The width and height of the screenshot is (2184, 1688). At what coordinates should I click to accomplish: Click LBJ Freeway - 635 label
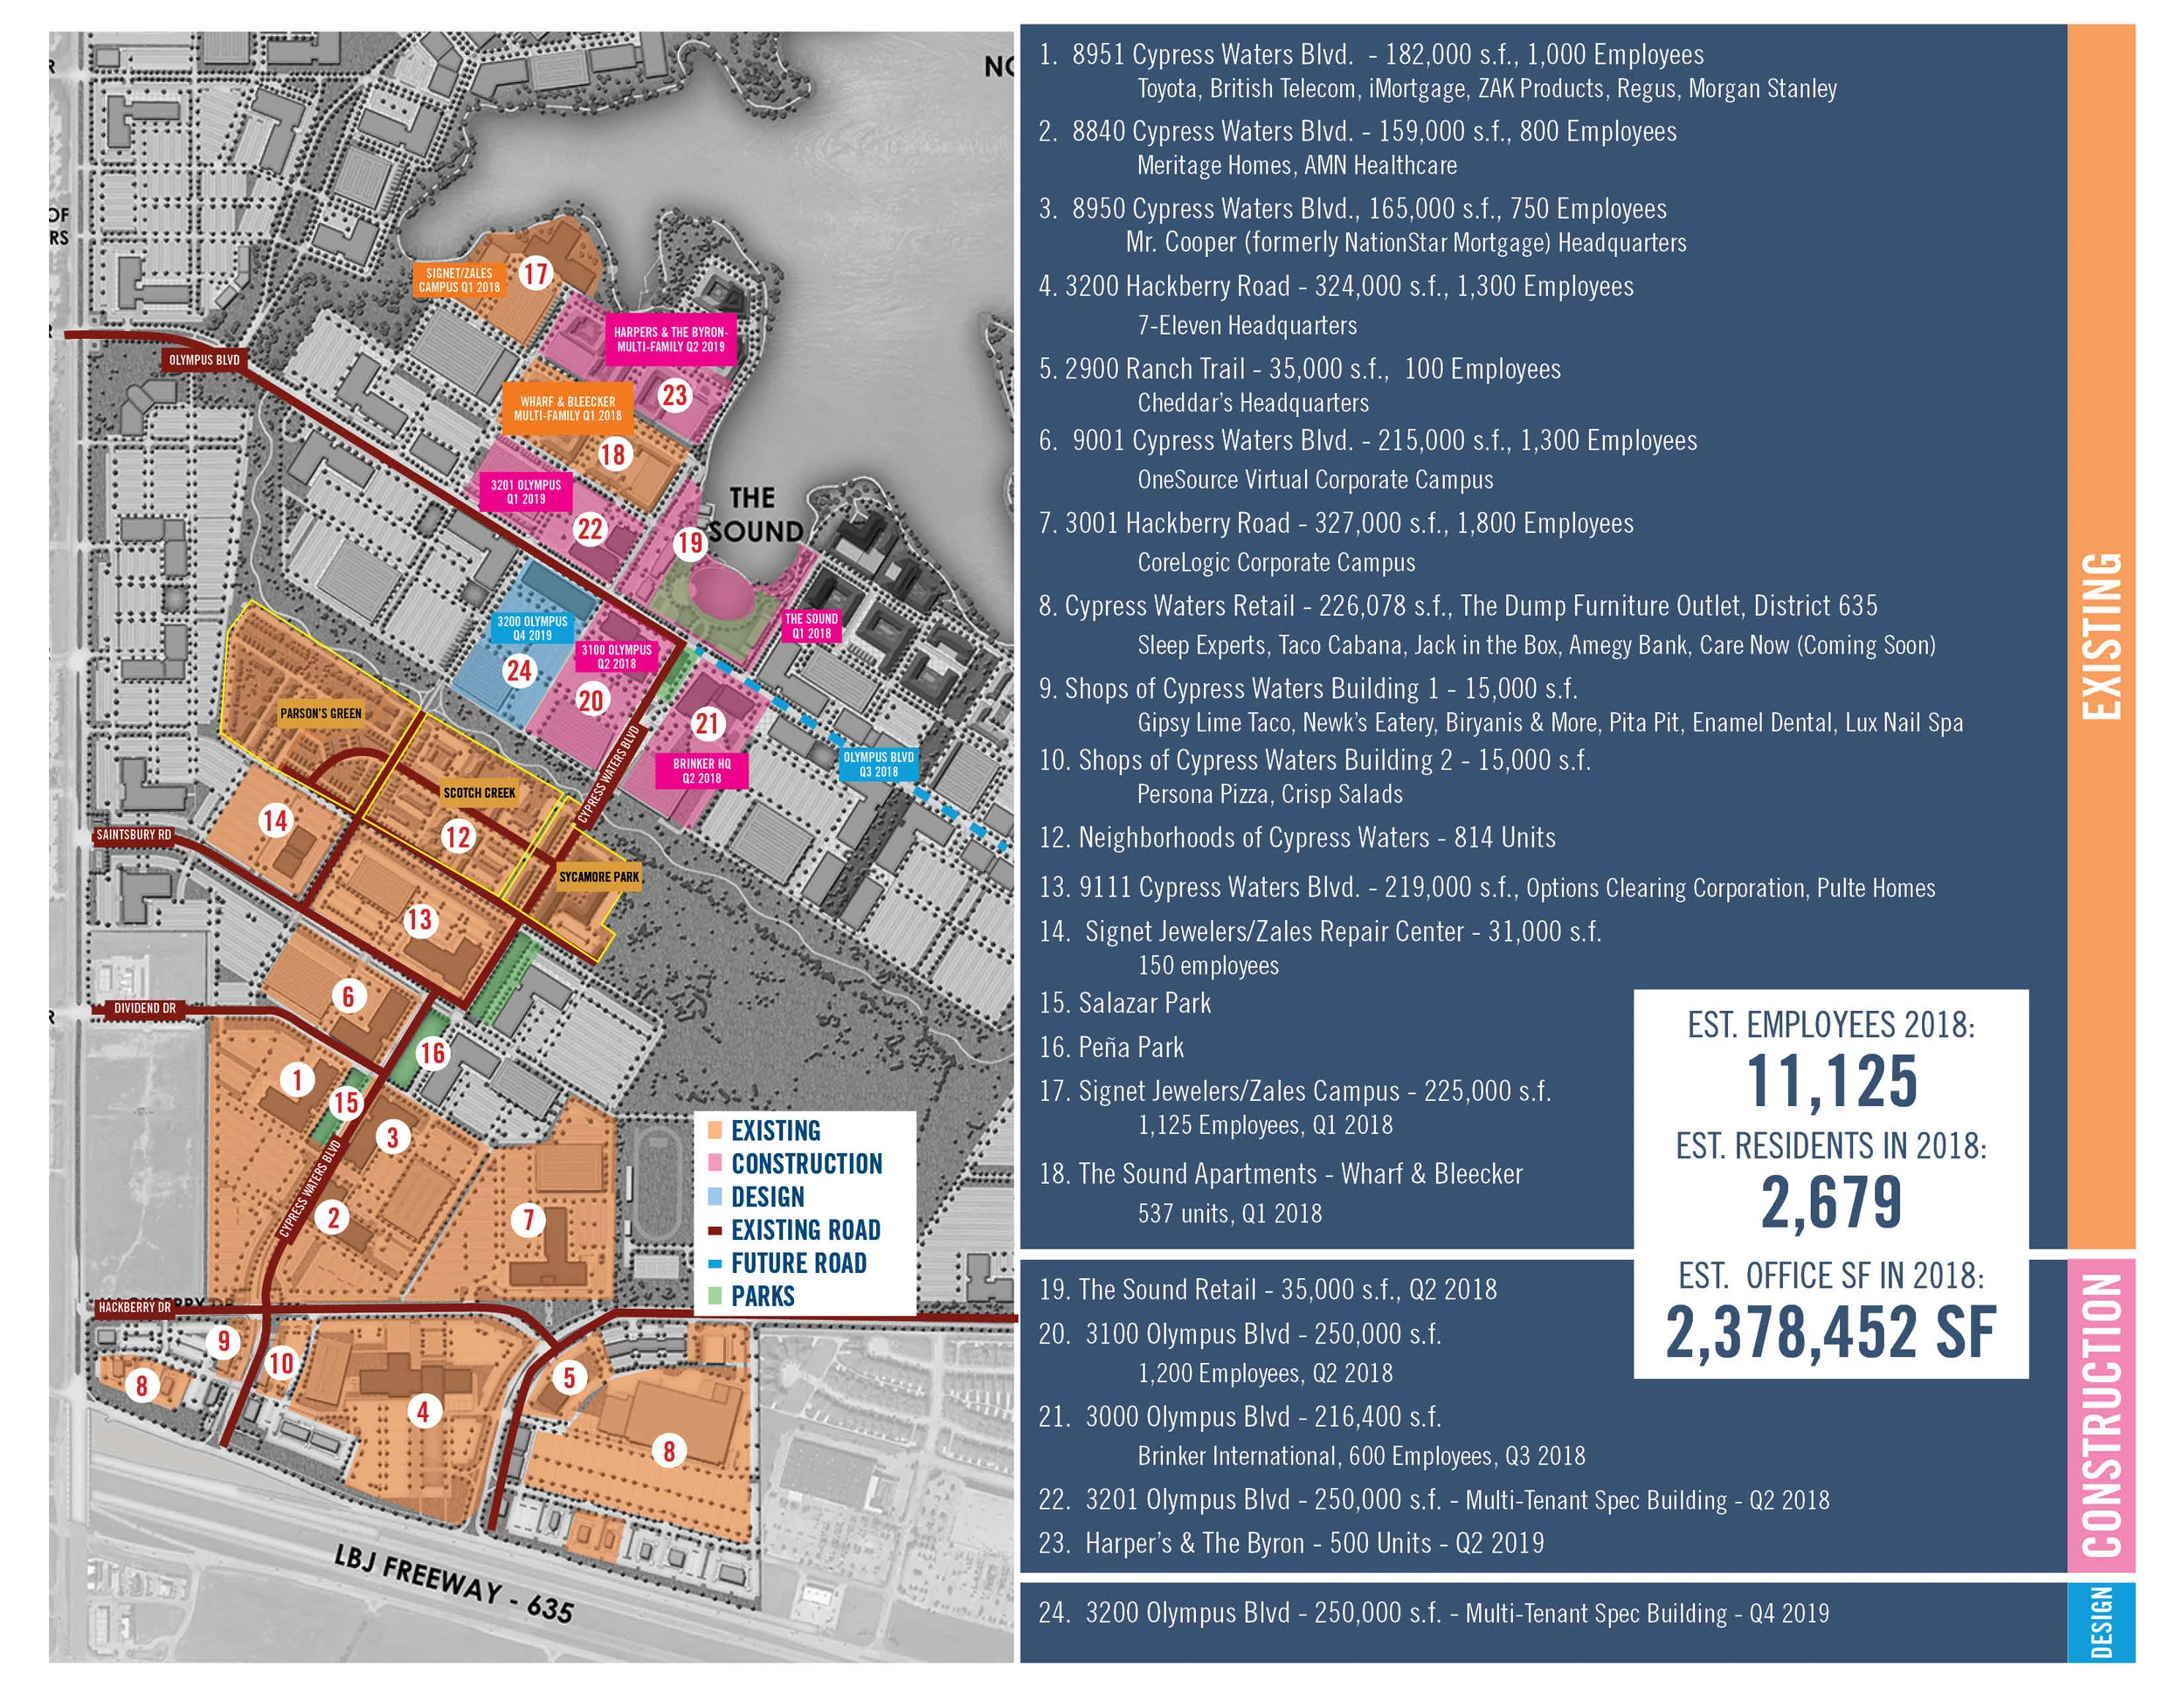tap(453, 1582)
